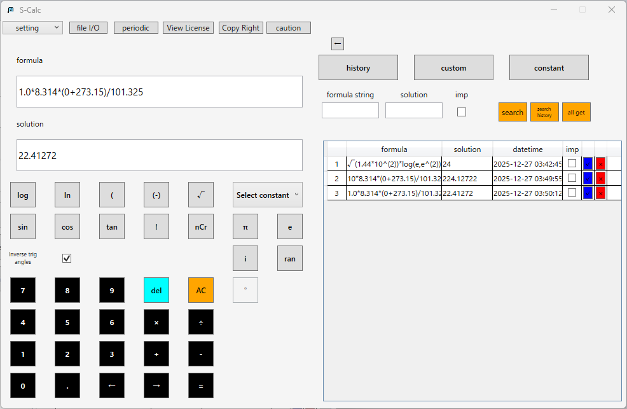The height and width of the screenshot is (409, 627).
Task: Sort by the datetime column header
Action: point(527,149)
